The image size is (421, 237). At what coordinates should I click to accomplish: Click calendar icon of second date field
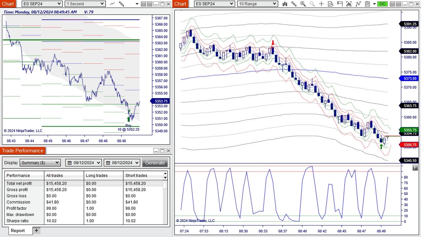108,163
